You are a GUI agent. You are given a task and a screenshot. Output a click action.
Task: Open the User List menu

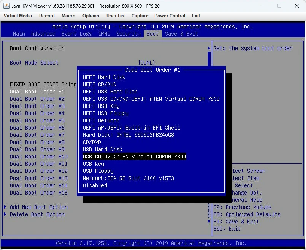pos(116,16)
